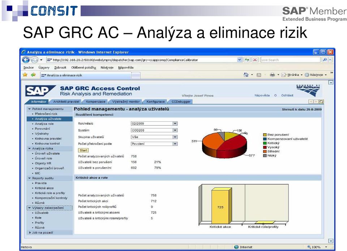Click the Stop loading red X icon
The image size is (347, 251).
click(x=255, y=60)
